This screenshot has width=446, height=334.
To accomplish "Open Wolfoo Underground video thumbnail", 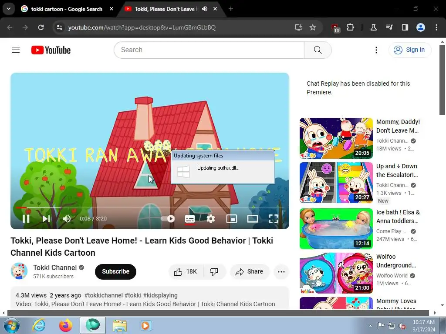I will tap(336, 273).
